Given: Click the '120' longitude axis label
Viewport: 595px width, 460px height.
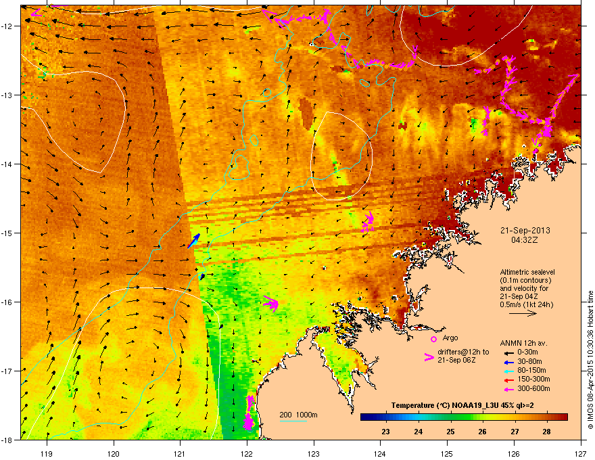Looking at the screenshot, I should click(114, 453).
